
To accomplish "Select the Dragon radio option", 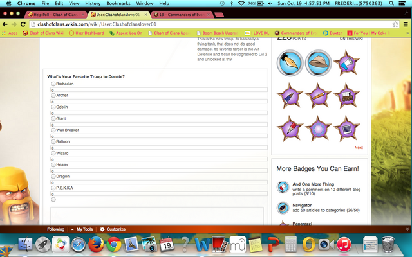I will point(53,176).
